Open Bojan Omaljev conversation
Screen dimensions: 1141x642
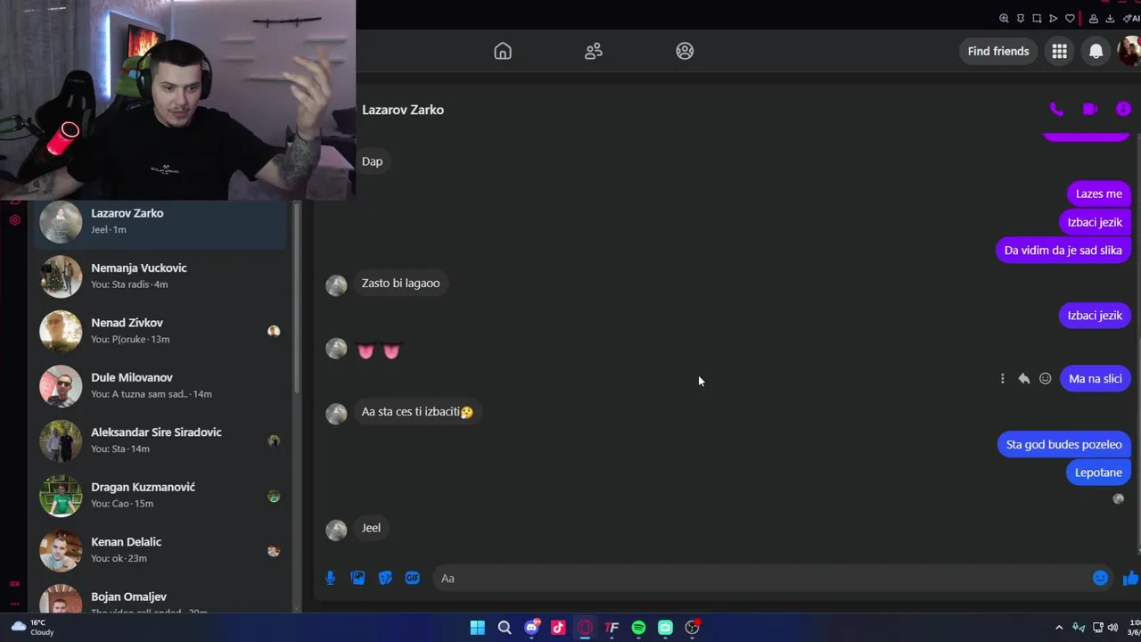tap(160, 599)
